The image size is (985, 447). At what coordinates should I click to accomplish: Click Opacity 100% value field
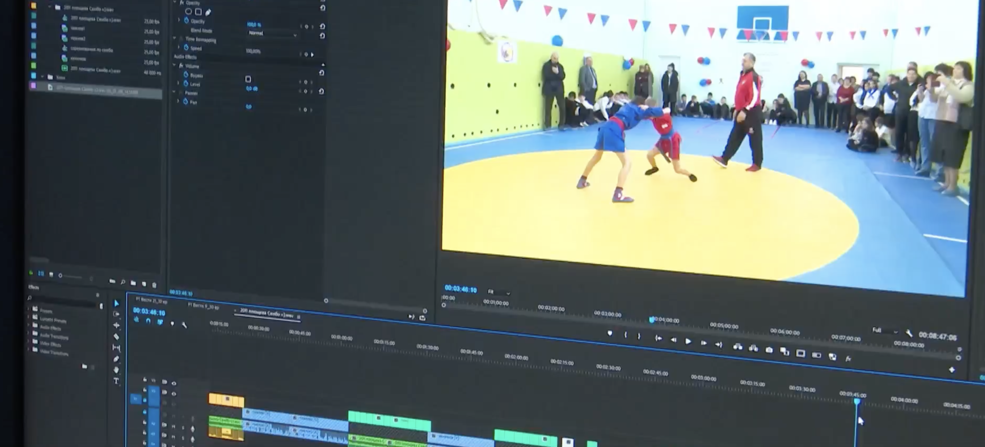(254, 24)
